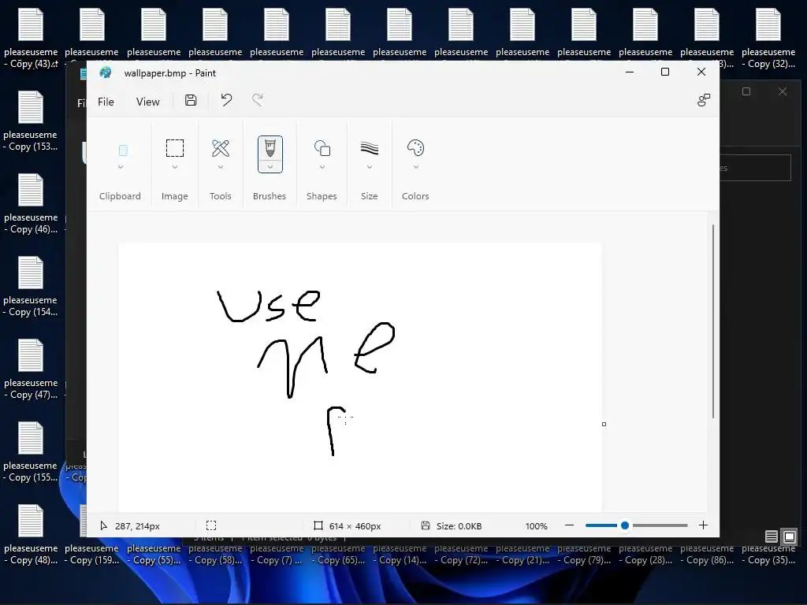This screenshot has width=807, height=605.
Task: Switch Explorer window to large thumbnails view
Action: [x=789, y=537]
